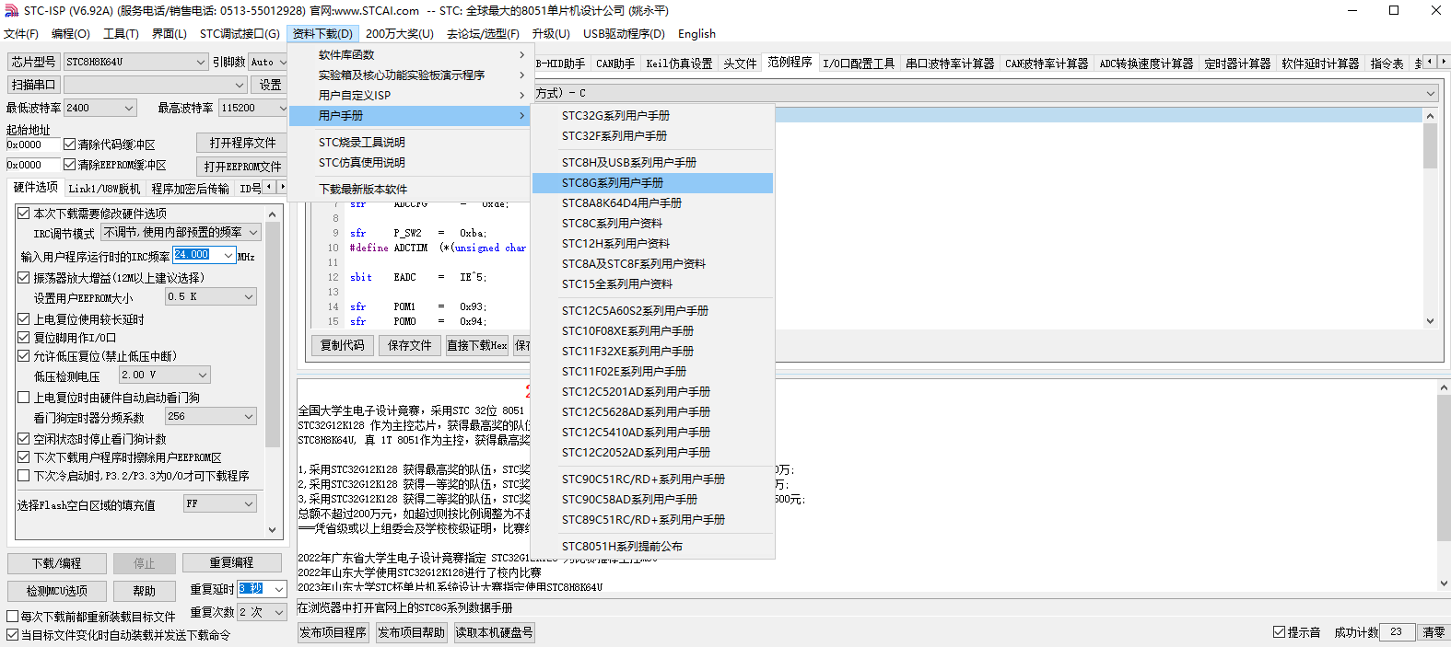Choose STC烧录工具说明 menu item

[x=409, y=143]
